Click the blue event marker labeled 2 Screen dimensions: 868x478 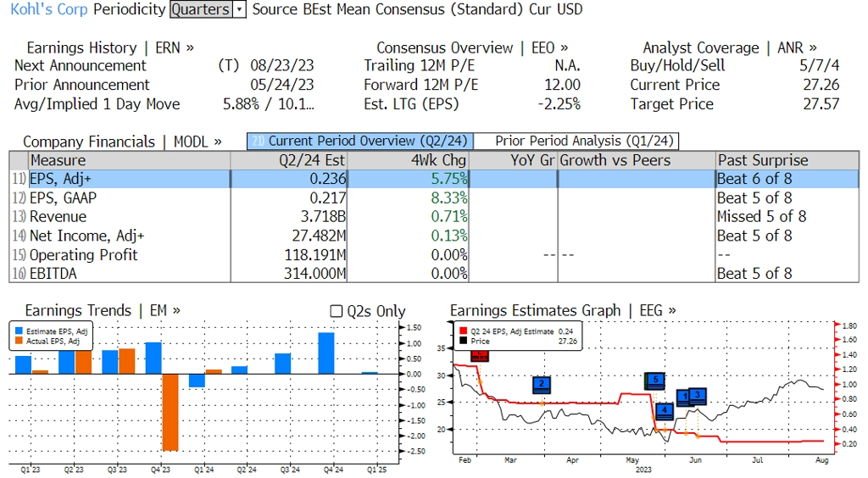[542, 385]
